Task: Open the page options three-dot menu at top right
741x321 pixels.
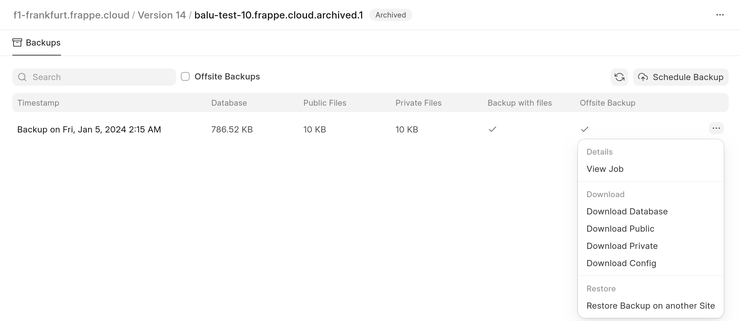Action: [720, 15]
